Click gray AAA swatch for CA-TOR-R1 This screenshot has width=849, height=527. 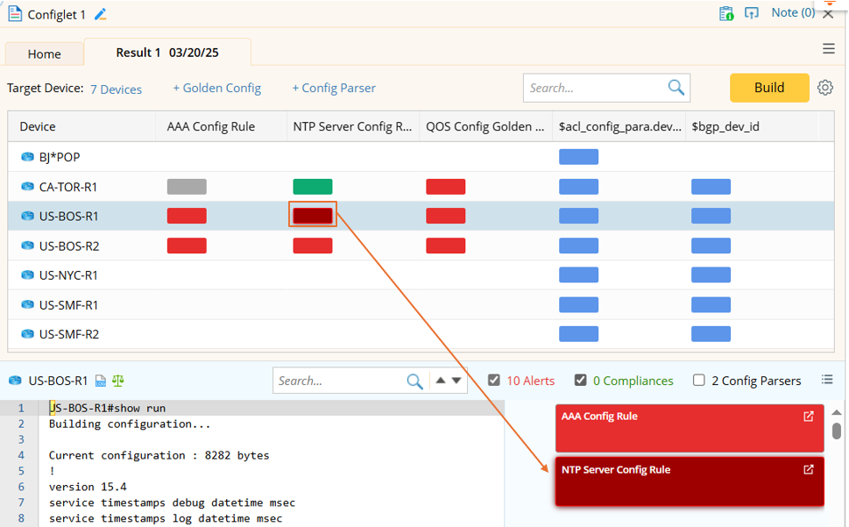187,187
